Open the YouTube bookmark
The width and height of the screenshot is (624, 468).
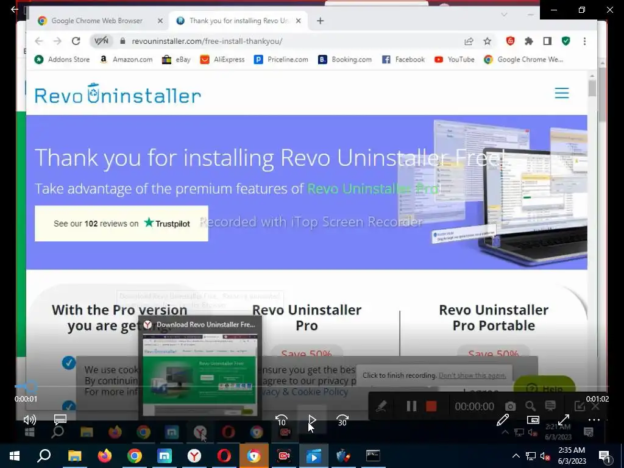[455, 59]
